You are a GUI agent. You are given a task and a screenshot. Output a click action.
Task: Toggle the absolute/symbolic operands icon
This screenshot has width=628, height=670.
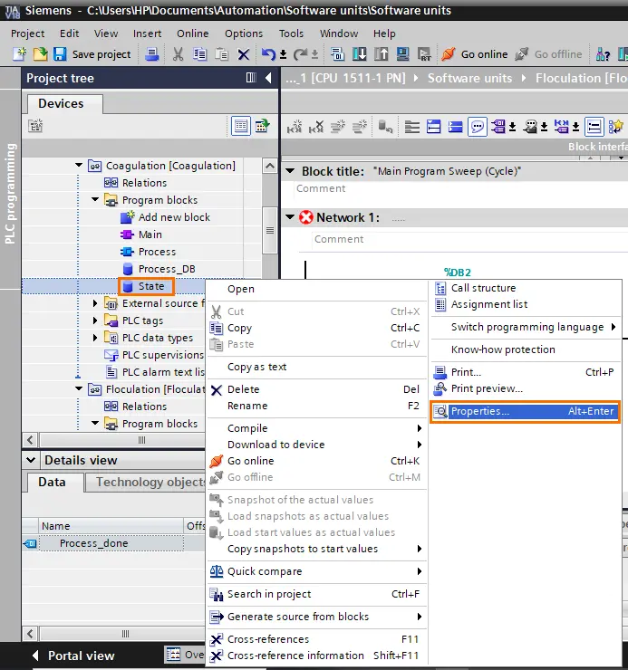(x=498, y=127)
